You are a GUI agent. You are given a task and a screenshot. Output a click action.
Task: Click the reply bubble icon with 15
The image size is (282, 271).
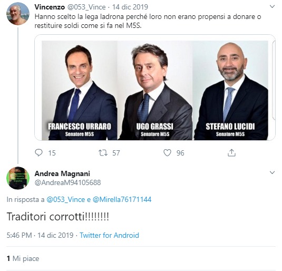point(38,153)
